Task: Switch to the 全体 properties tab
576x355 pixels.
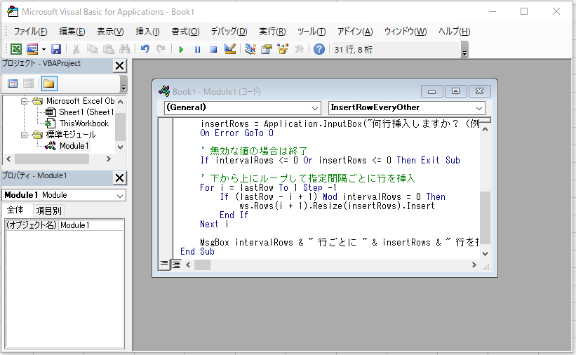Action: pyautogui.click(x=15, y=210)
